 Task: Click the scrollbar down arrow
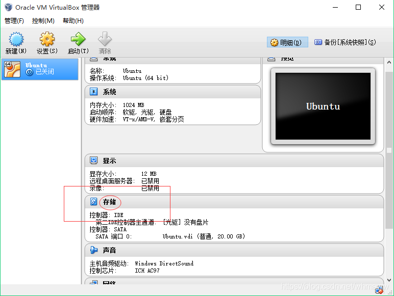pos(389,280)
